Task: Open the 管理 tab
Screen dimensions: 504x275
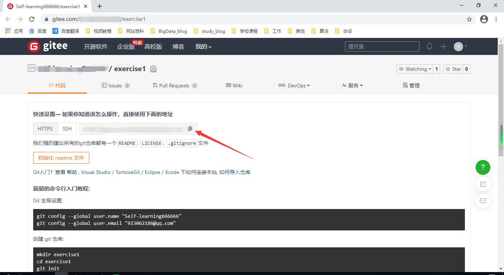Action: (411, 86)
